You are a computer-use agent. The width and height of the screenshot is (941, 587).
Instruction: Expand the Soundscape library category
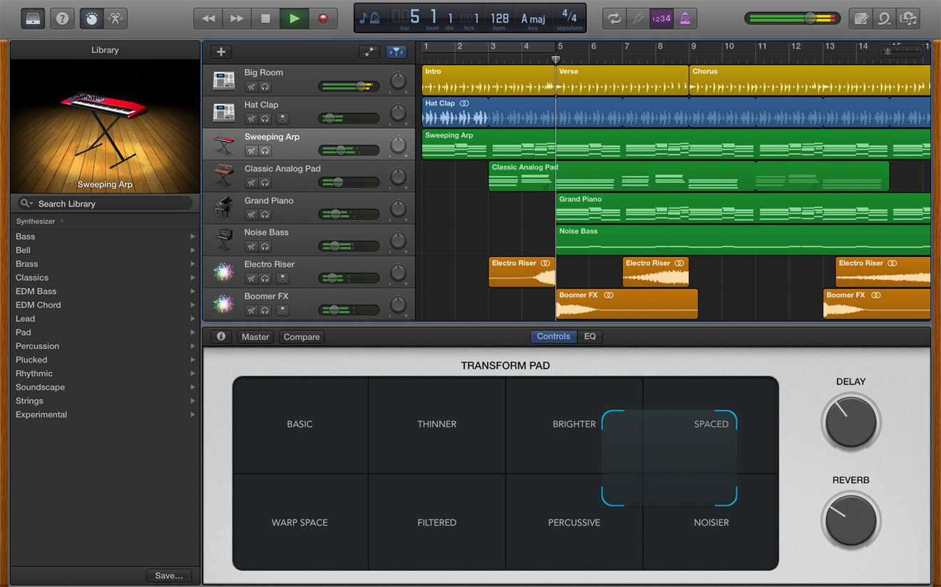[41, 388]
